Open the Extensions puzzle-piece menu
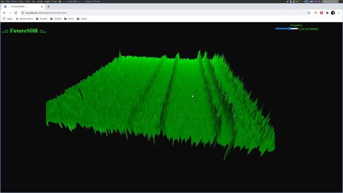343x193 pixels. pyautogui.click(x=327, y=13)
